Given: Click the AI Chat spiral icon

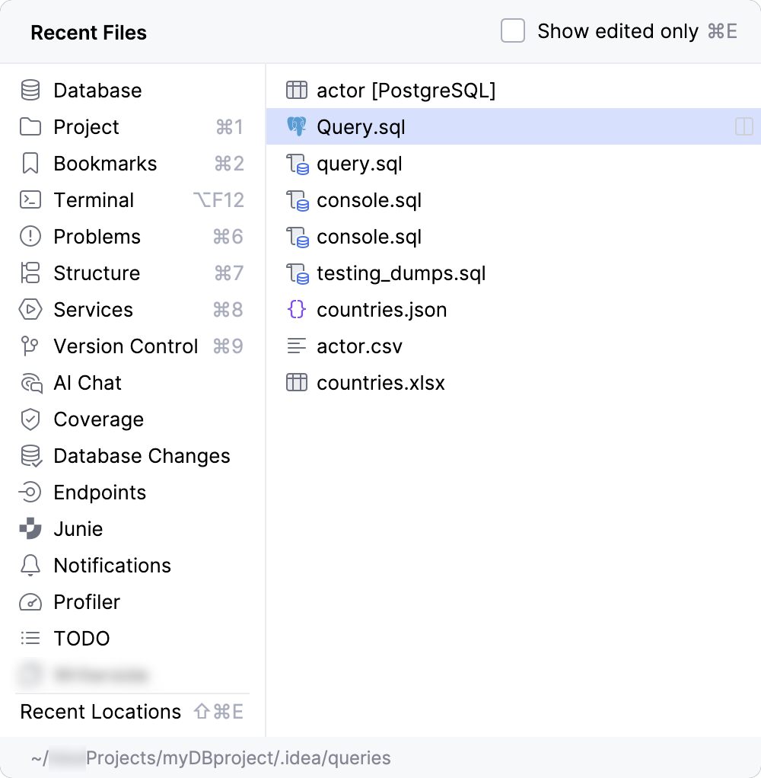Looking at the screenshot, I should 30,383.
